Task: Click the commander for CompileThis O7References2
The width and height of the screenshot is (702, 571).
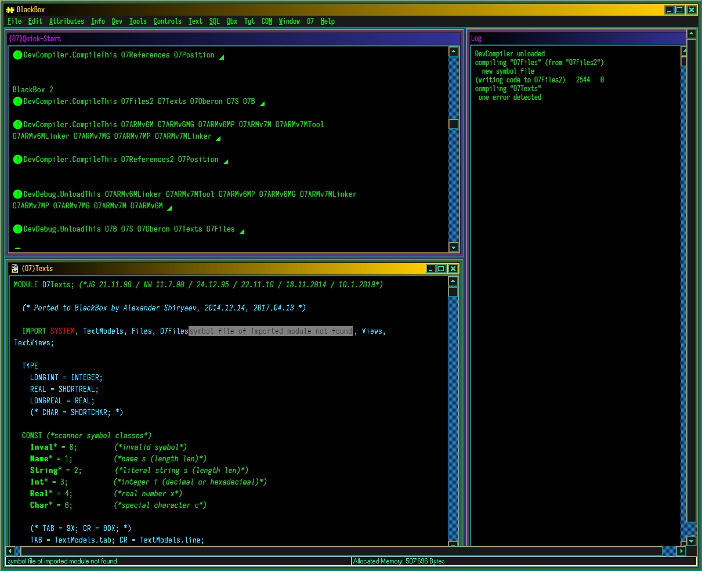Action: coord(17,160)
